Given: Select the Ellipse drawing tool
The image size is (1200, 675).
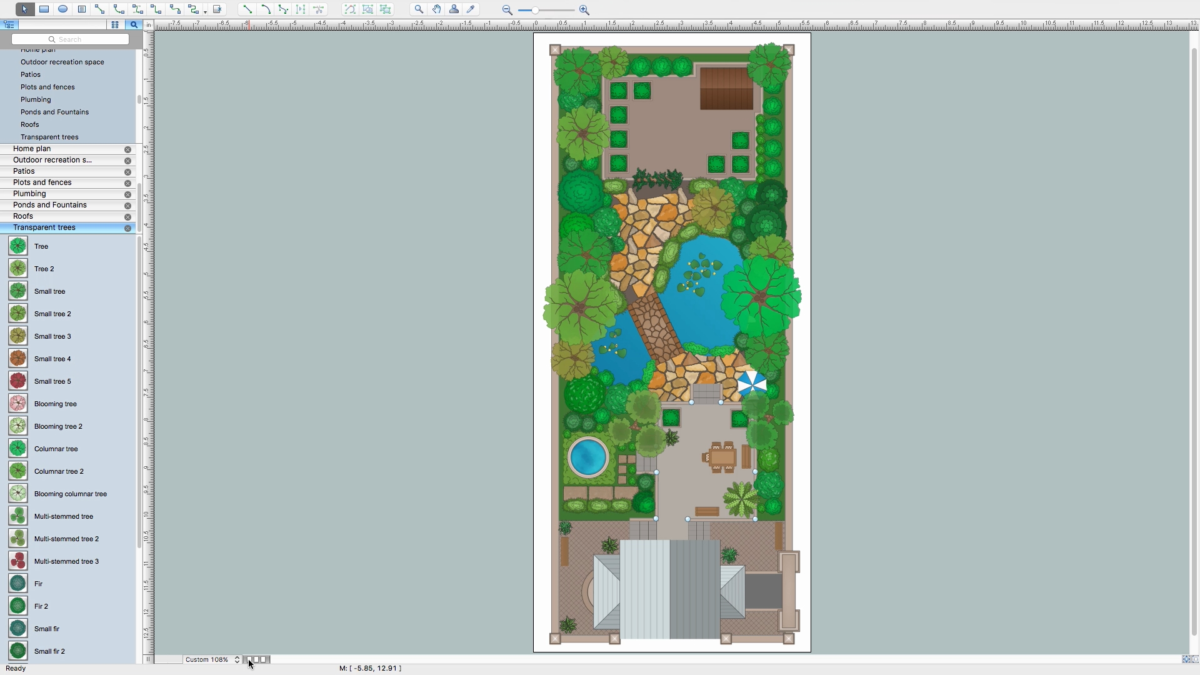Looking at the screenshot, I should [62, 9].
